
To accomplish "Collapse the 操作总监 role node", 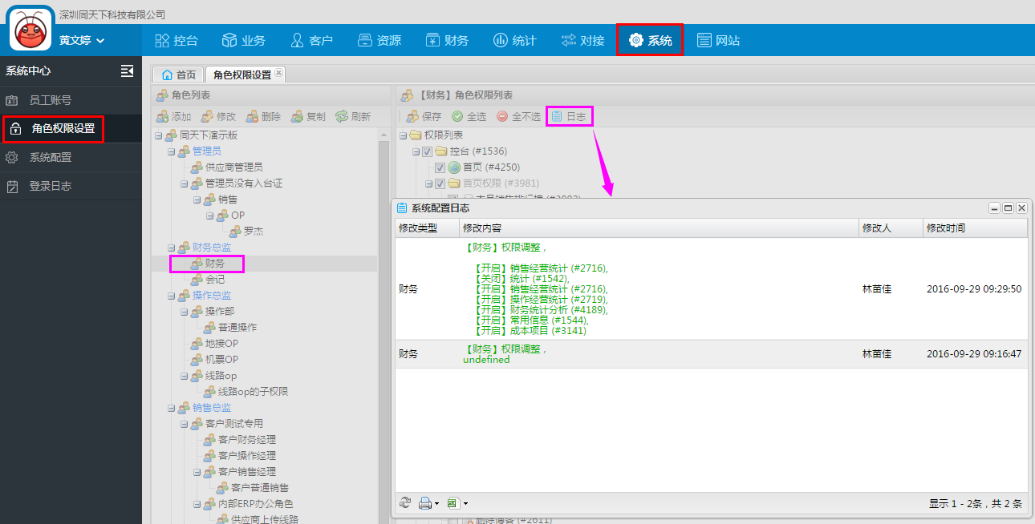I will click(x=171, y=296).
